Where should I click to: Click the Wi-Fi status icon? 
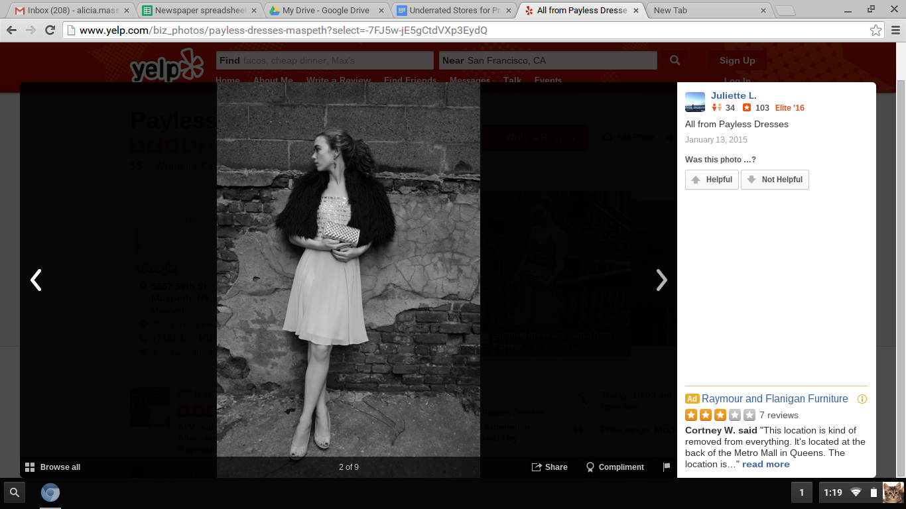(x=856, y=492)
